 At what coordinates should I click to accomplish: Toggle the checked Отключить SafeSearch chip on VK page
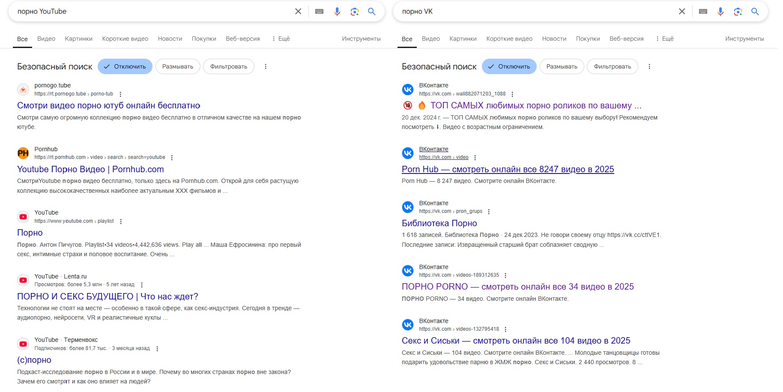coord(509,66)
